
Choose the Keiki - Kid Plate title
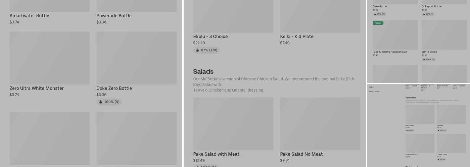(x=297, y=37)
